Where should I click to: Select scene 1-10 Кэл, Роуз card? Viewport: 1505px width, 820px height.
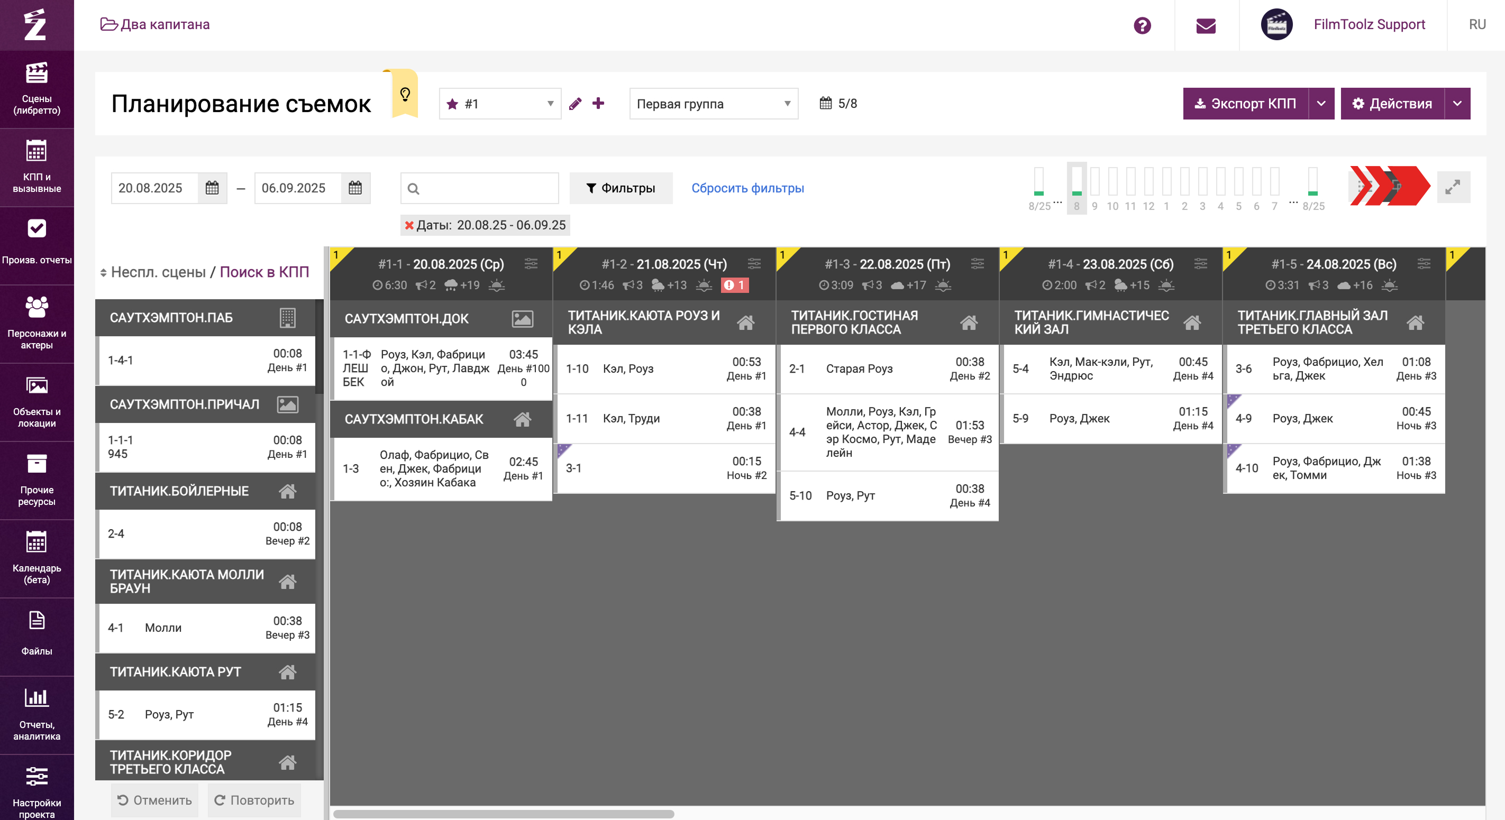(x=664, y=368)
